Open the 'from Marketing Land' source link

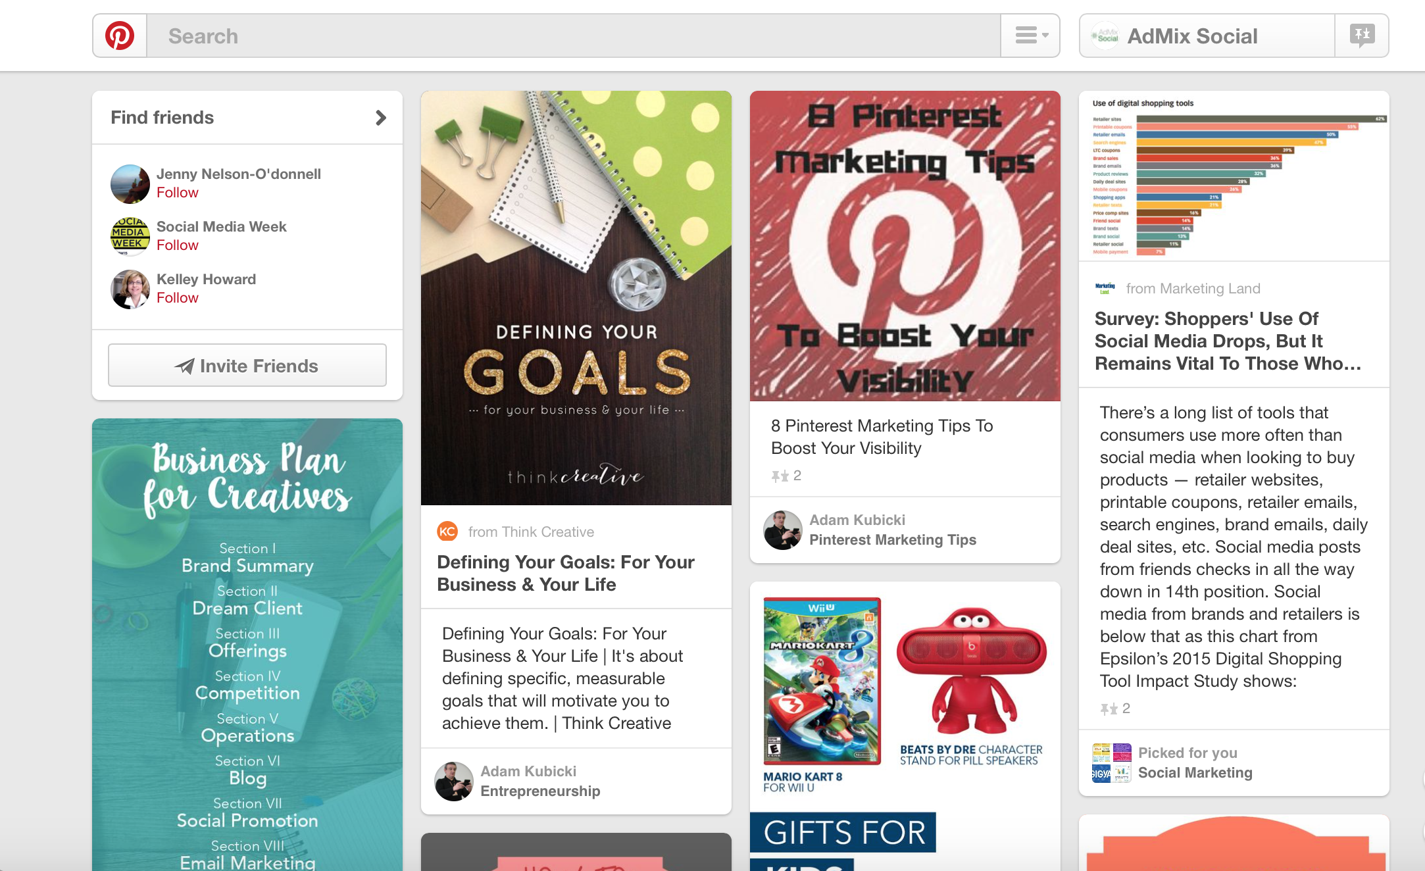pos(1193,288)
